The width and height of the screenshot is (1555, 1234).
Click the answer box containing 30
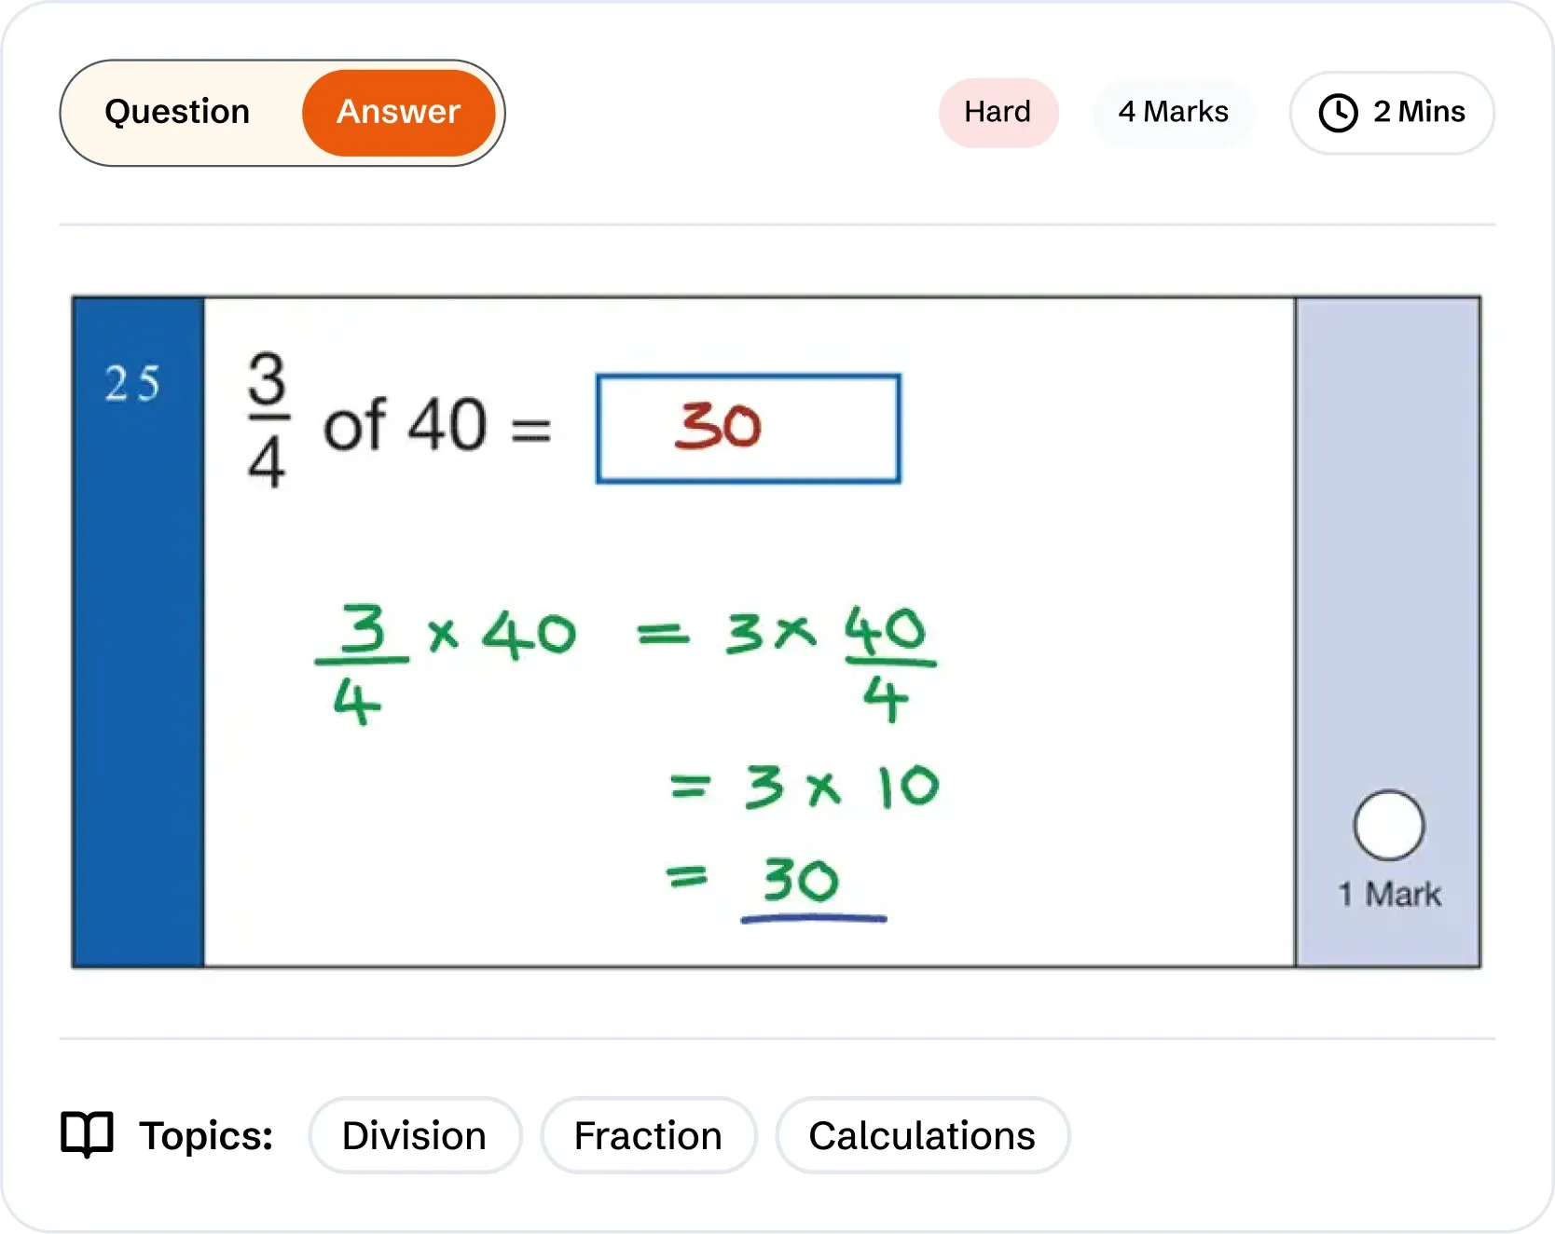coord(747,428)
